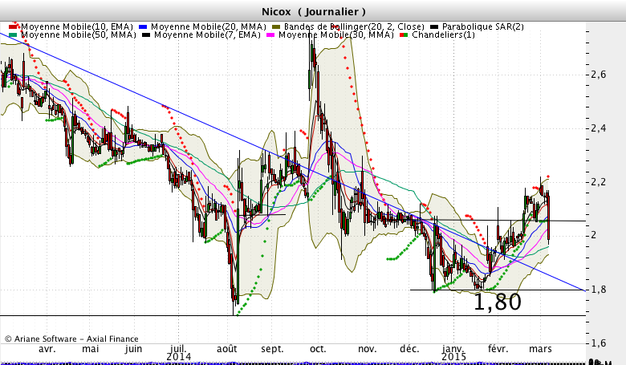Select the Moyenne Mobile(30, MMA) legend label
The height and width of the screenshot is (365, 626).
tap(335, 34)
